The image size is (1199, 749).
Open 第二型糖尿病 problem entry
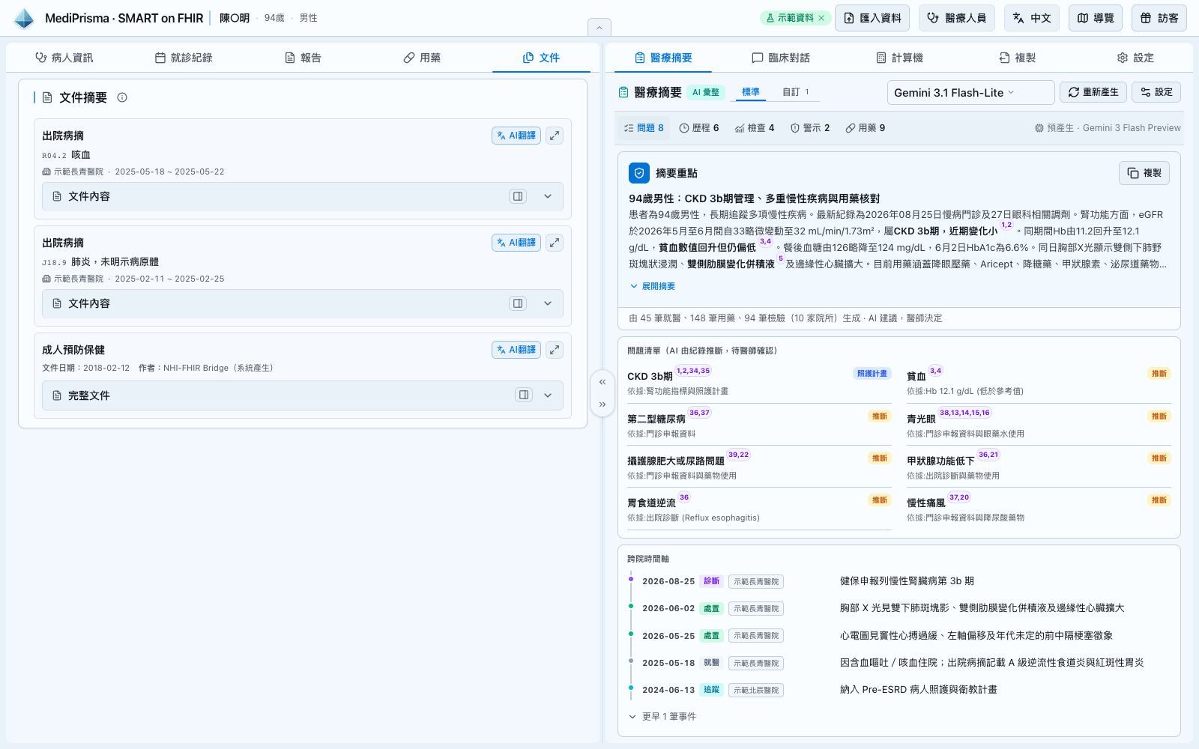(759, 425)
